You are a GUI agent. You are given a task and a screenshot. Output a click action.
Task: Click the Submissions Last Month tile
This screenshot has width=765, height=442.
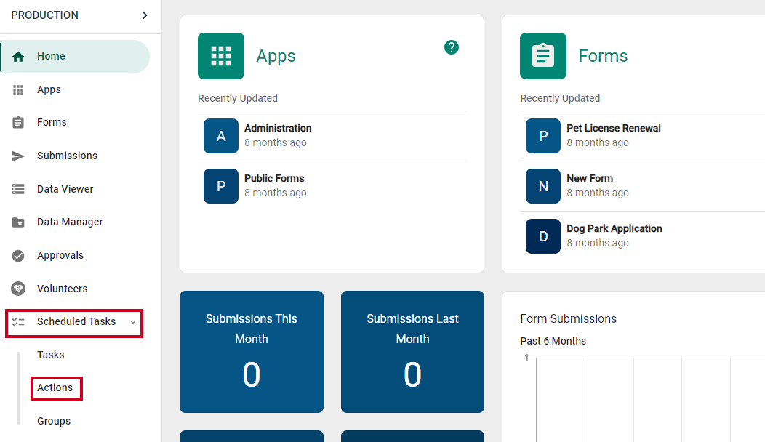pos(413,352)
